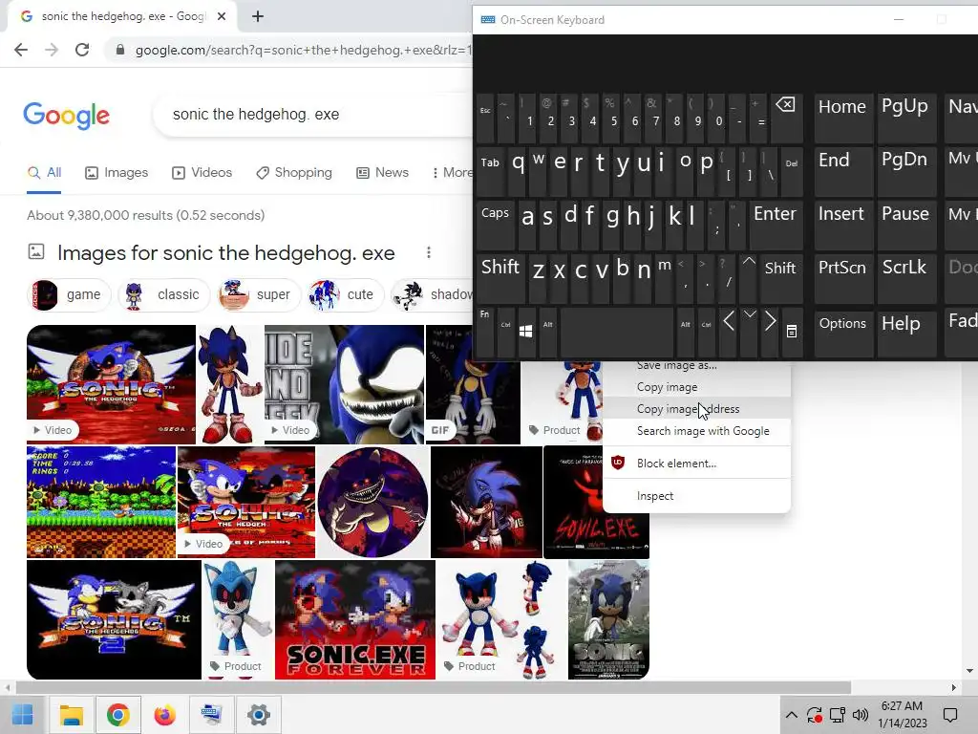Screen dimensions: 978x734
Task: Click the PrtScn key on keyboard
Action: [x=842, y=278]
